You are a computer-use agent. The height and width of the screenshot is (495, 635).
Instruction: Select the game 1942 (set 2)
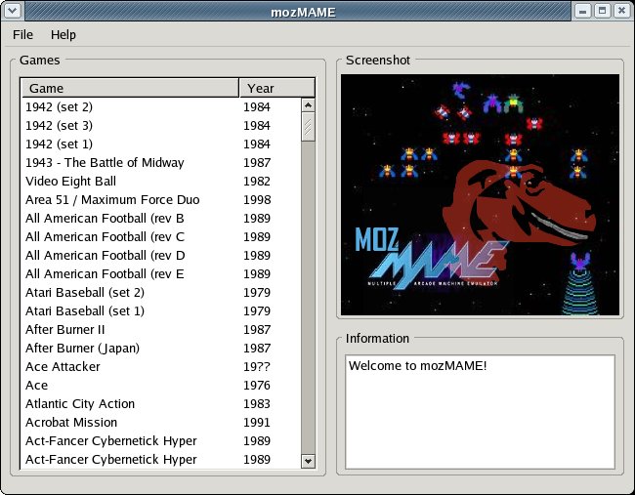(161, 106)
